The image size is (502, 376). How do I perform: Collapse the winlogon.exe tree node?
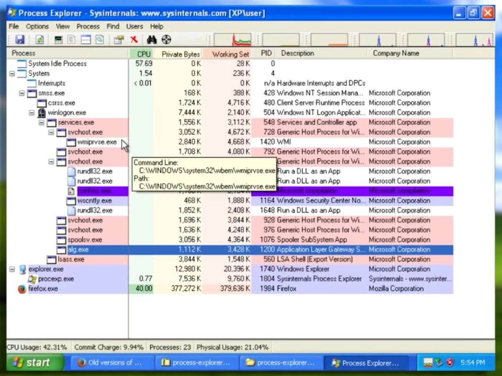pos(31,113)
